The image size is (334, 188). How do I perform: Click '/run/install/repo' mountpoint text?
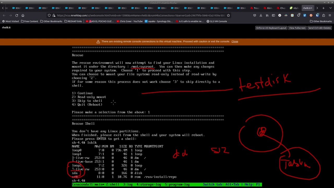[160, 177]
